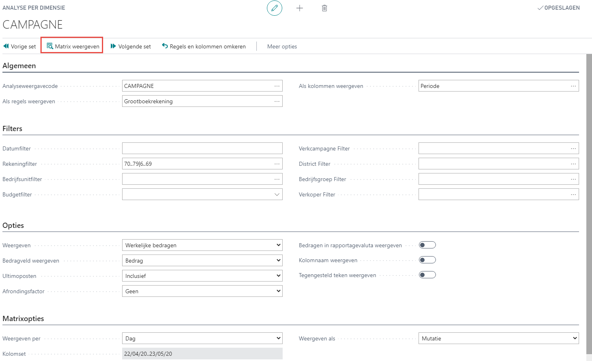
Task: Open Bedragveld weergeven dropdown
Action: (x=202, y=261)
